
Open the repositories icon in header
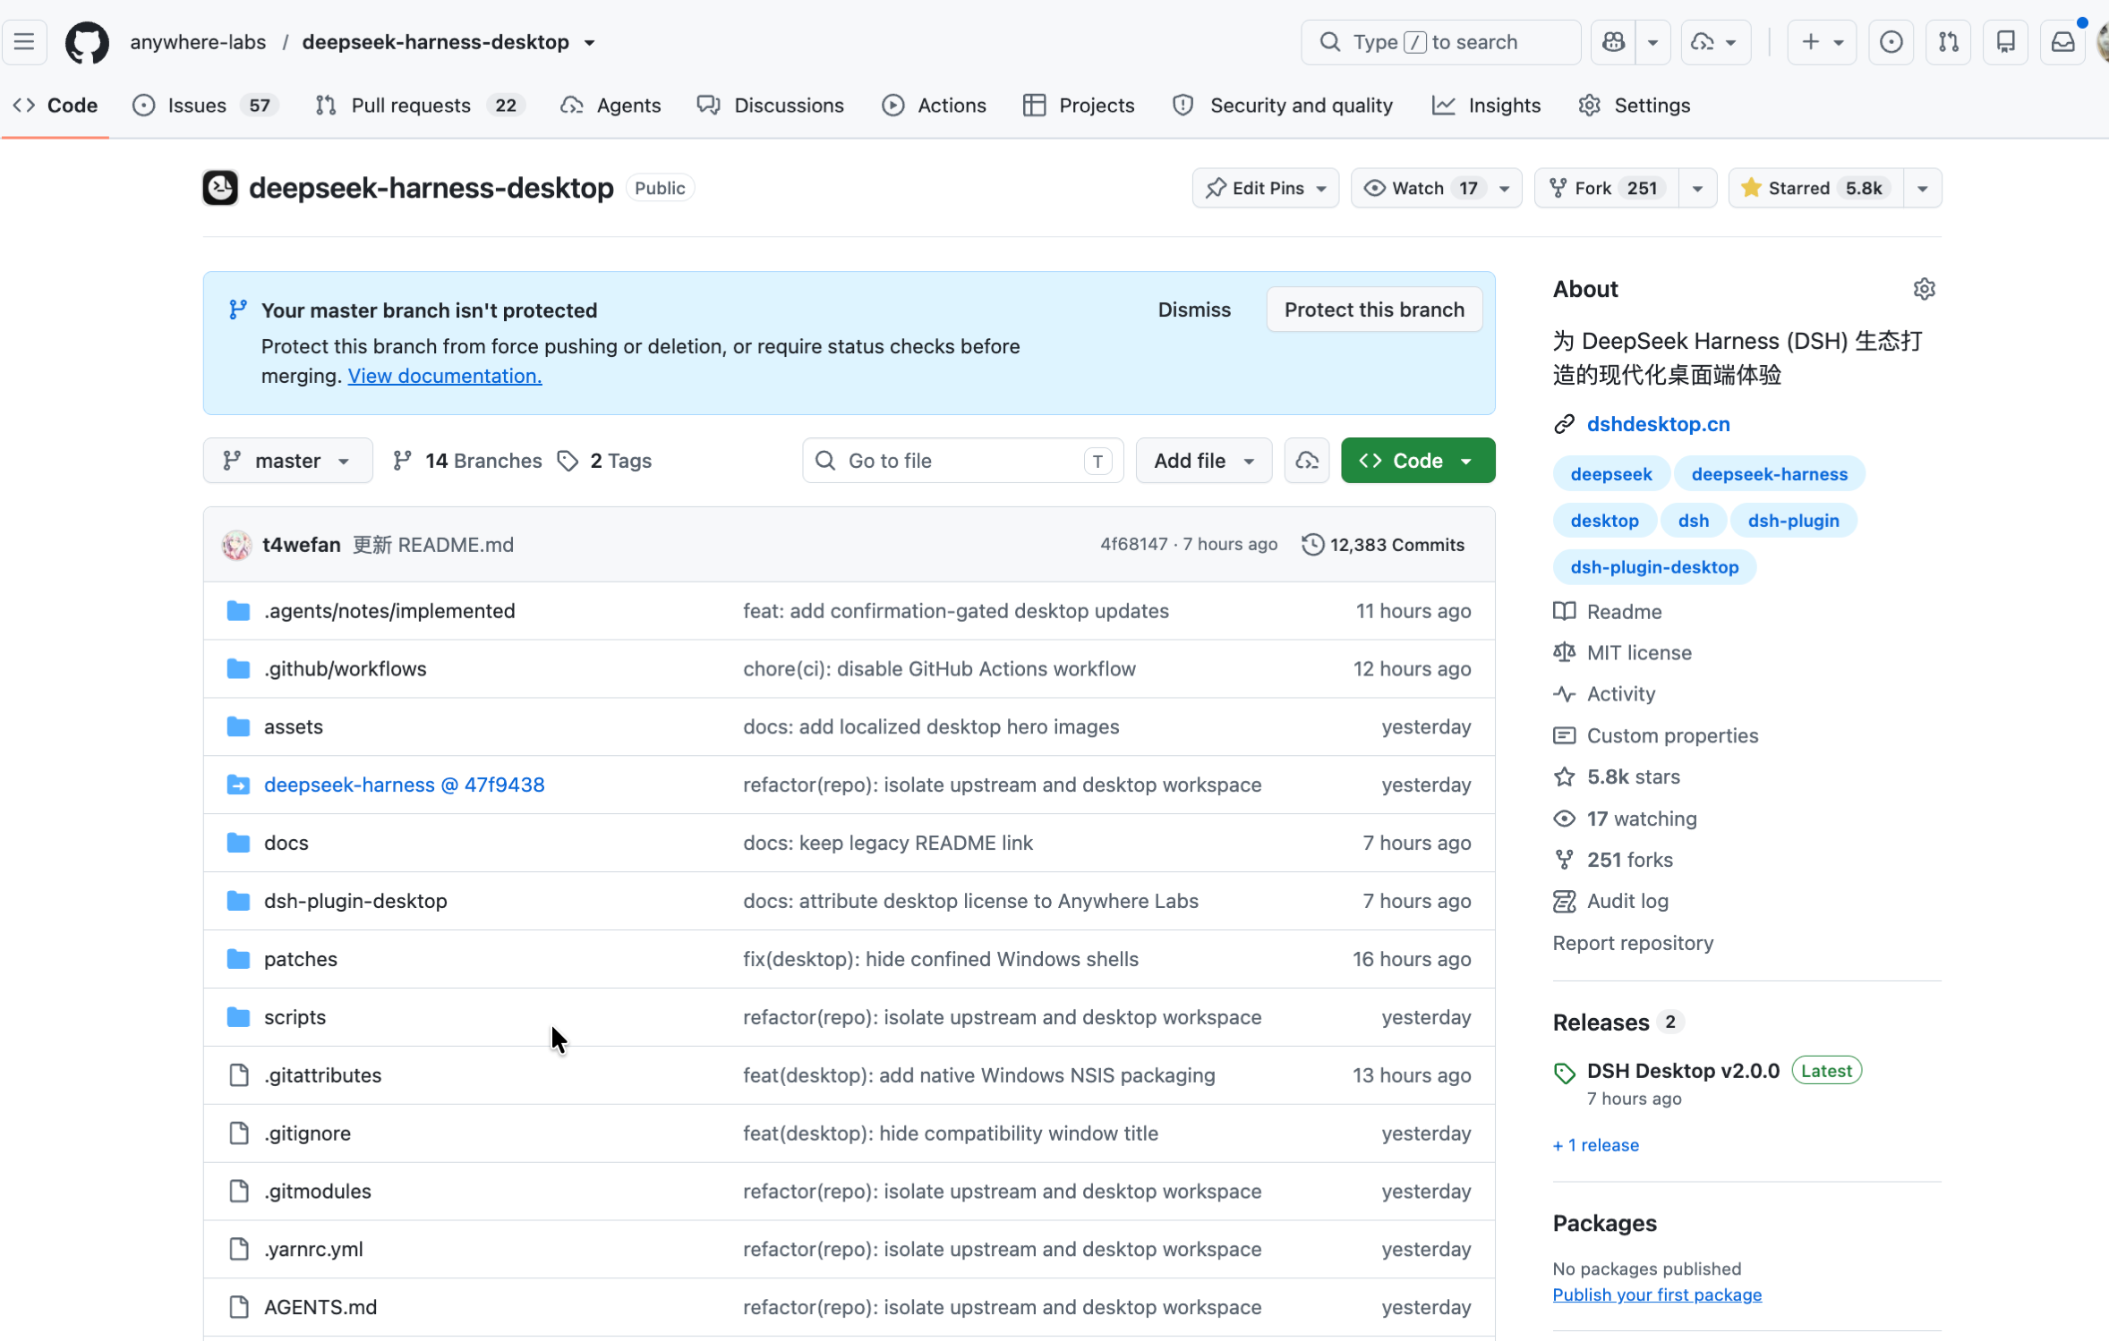pyautogui.click(x=2006, y=42)
